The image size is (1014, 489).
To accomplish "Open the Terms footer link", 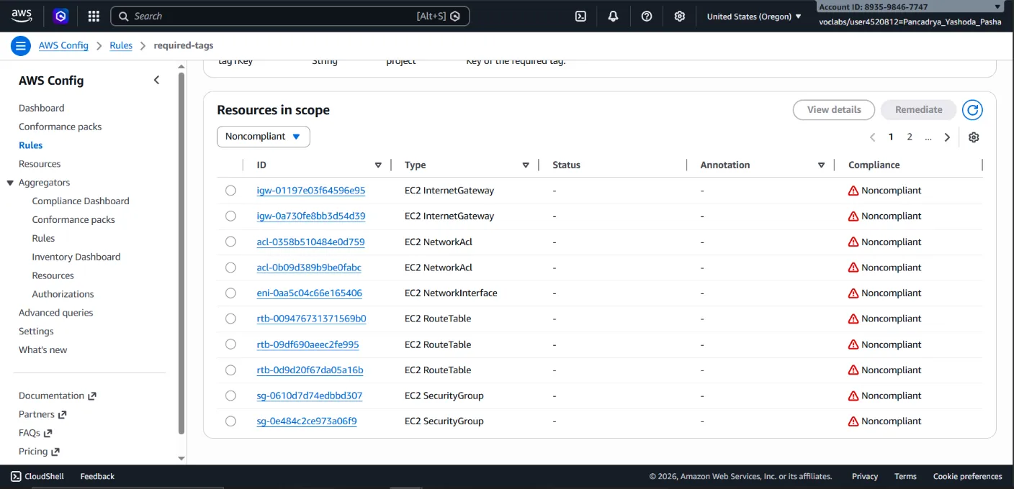I will (905, 476).
